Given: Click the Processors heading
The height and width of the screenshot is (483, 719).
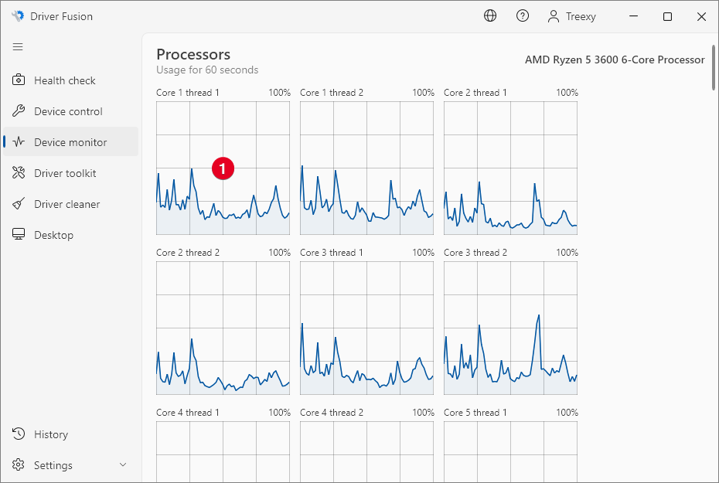Looking at the screenshot, I should coord(193,55).
